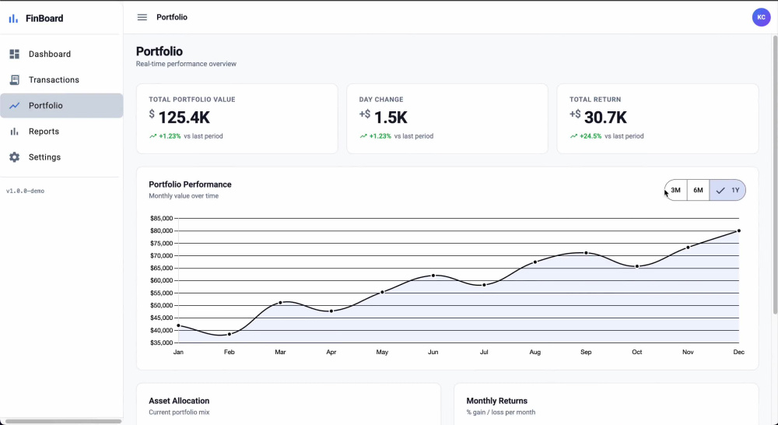Image resolution: width=778 pixels, height=425 pixels.
Task: Click the December data point on chart
Action: point(739,231)
